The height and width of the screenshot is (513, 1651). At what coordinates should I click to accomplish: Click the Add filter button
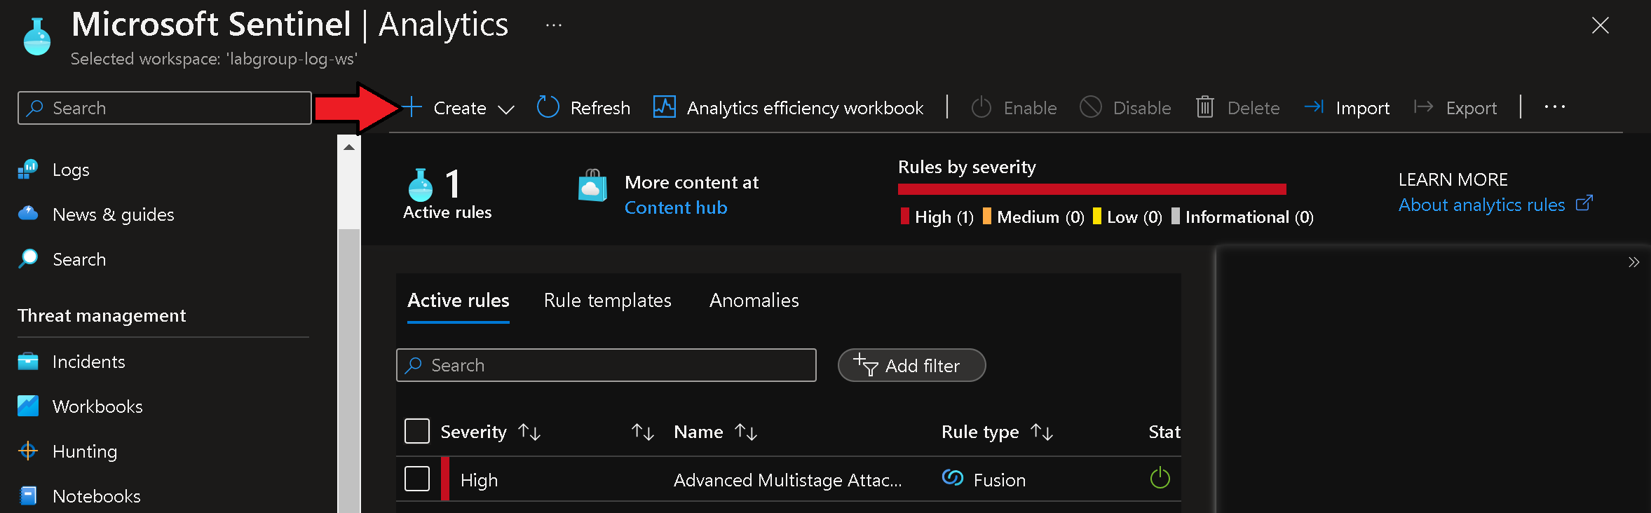pos(911,366)
